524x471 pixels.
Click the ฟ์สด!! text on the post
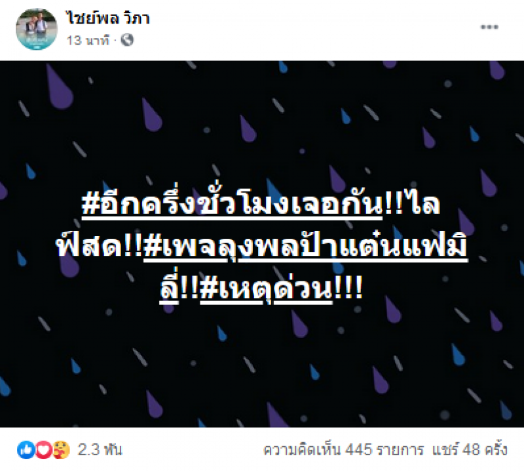coord(100,247)
